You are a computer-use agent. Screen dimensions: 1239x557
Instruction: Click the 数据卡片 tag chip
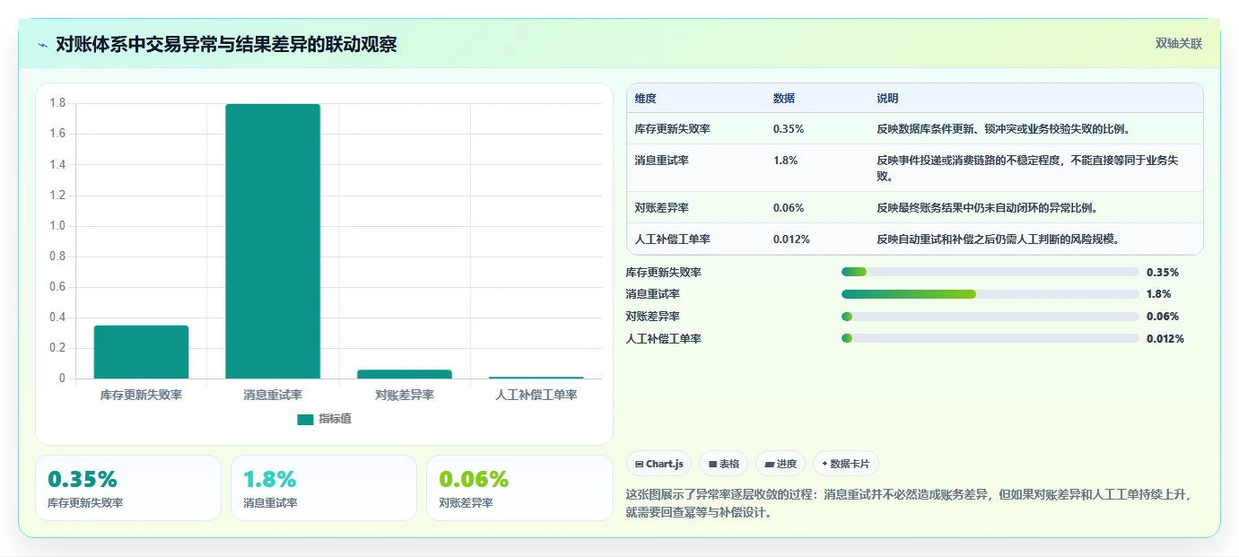pos(846,464)
